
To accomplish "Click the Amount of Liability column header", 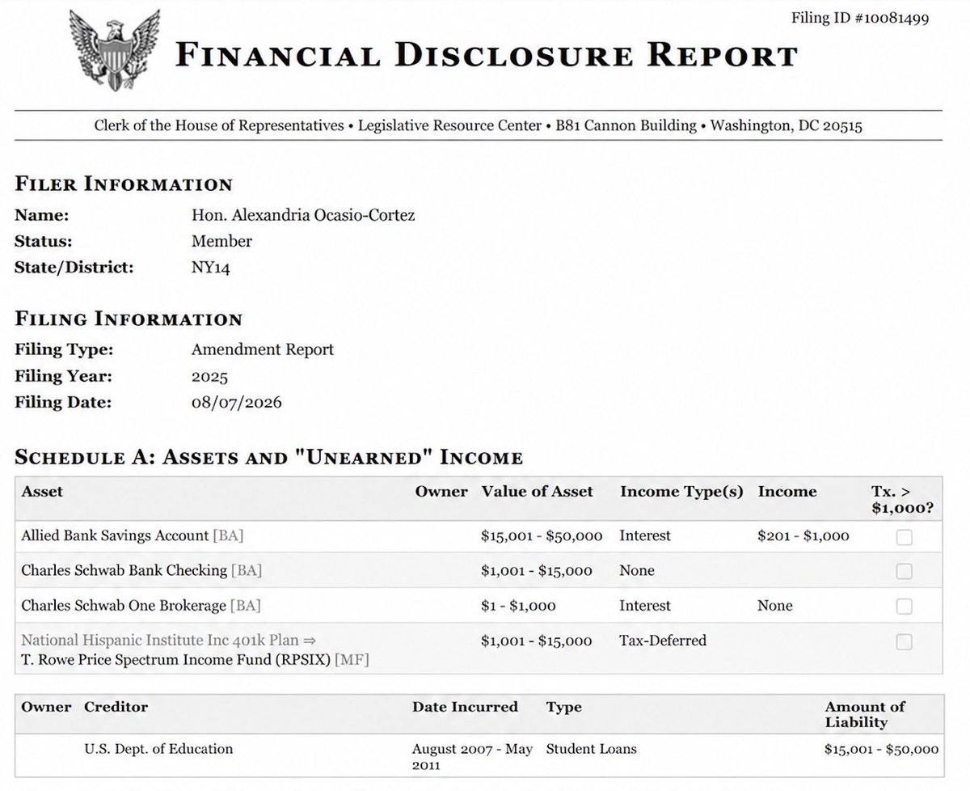I will (865, 714).
